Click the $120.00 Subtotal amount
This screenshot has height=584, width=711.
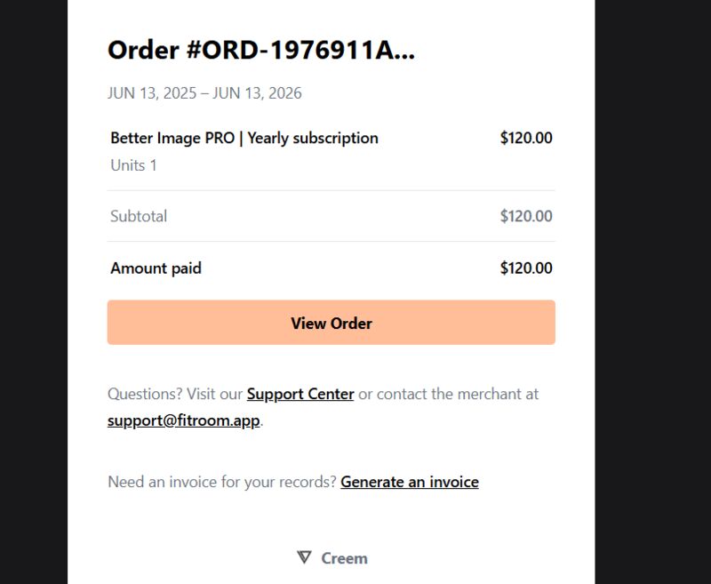pyautogui.click(x=526, y=216)
